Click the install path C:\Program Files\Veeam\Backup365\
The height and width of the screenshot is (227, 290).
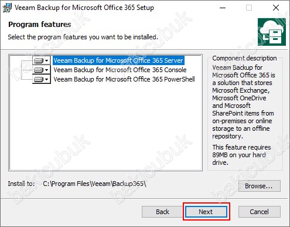tap(94, 184)
